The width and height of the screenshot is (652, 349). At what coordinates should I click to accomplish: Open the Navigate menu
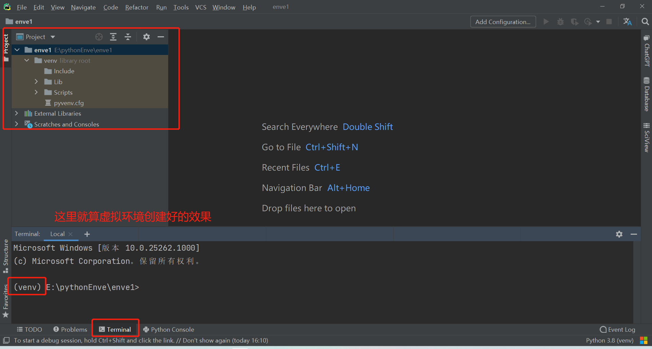pyautogui.click(x=83, y=7)
